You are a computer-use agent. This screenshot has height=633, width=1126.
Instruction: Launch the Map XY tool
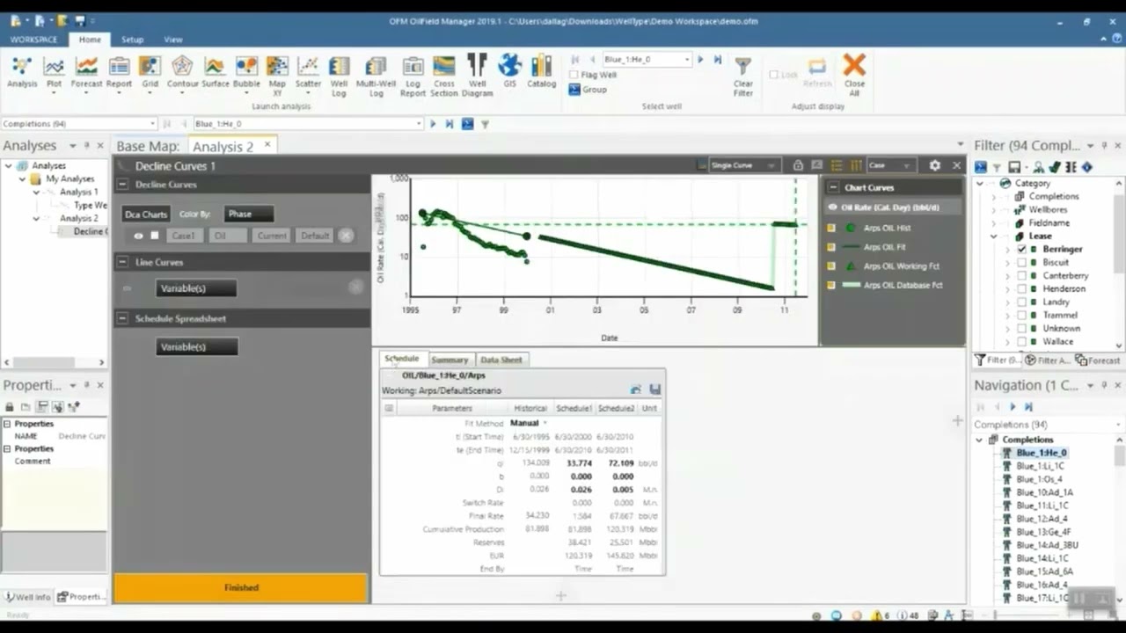pos(277,76)
